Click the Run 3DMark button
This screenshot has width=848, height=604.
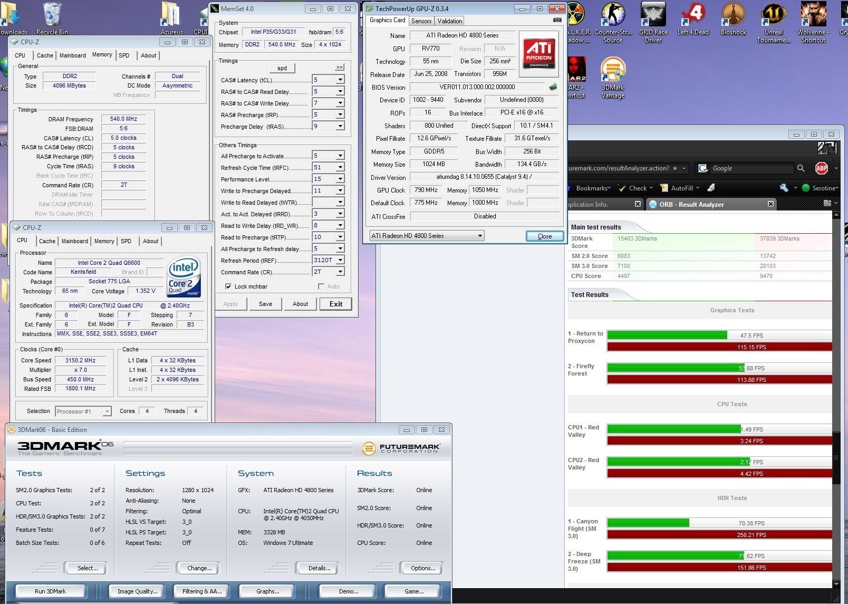coord(51,591)
